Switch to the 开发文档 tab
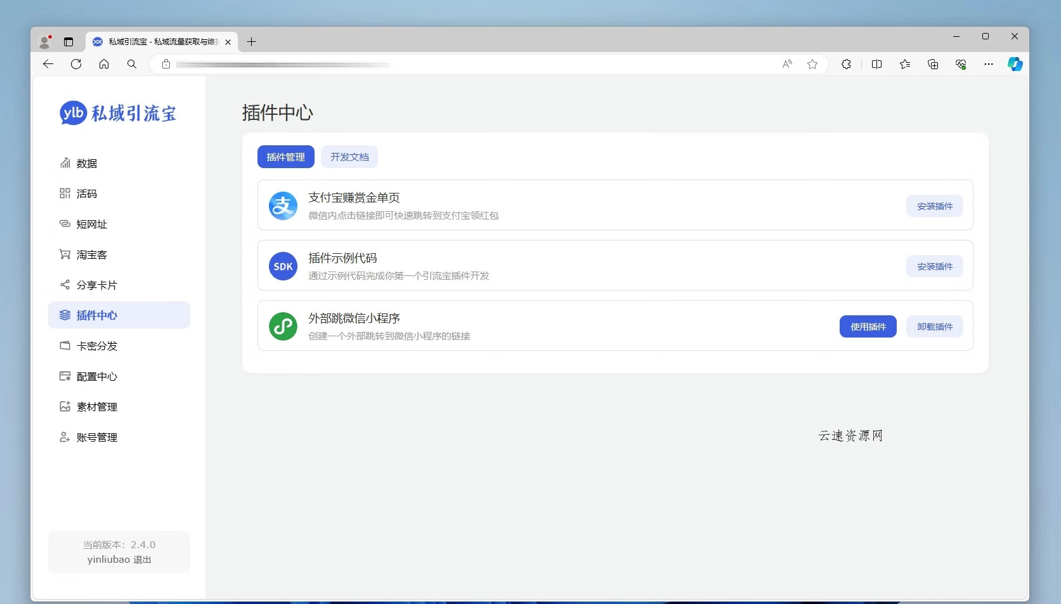This screenshot has width=1061, height=604. pyautogui.click(x=349, y=157)
